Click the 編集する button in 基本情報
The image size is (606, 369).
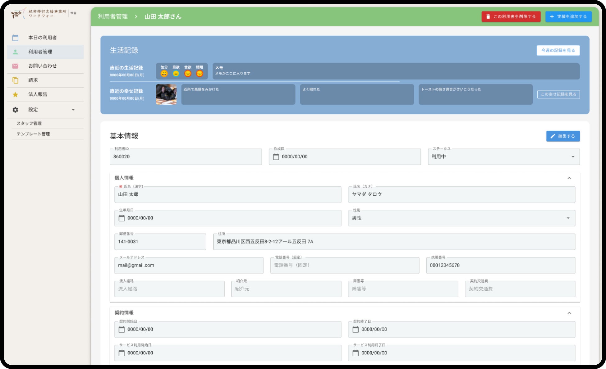pyautogui.click(x=562, y=136)
